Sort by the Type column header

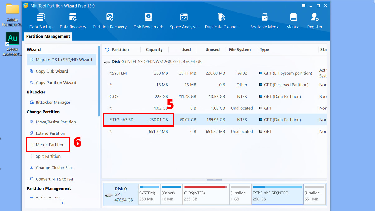tap(264, 49)
